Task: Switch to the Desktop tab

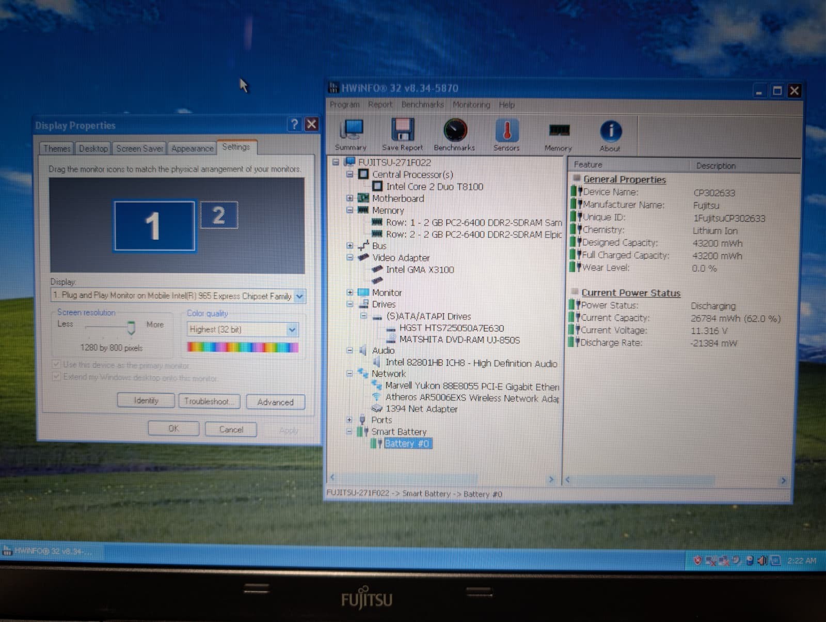Action: 93,149
